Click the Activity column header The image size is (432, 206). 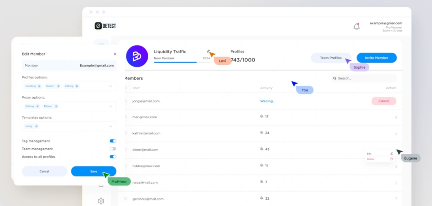[266, 88]
